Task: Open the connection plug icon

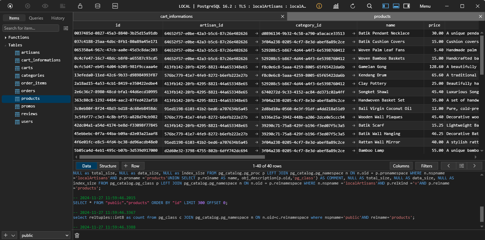Action: click(x=10, y=6)
